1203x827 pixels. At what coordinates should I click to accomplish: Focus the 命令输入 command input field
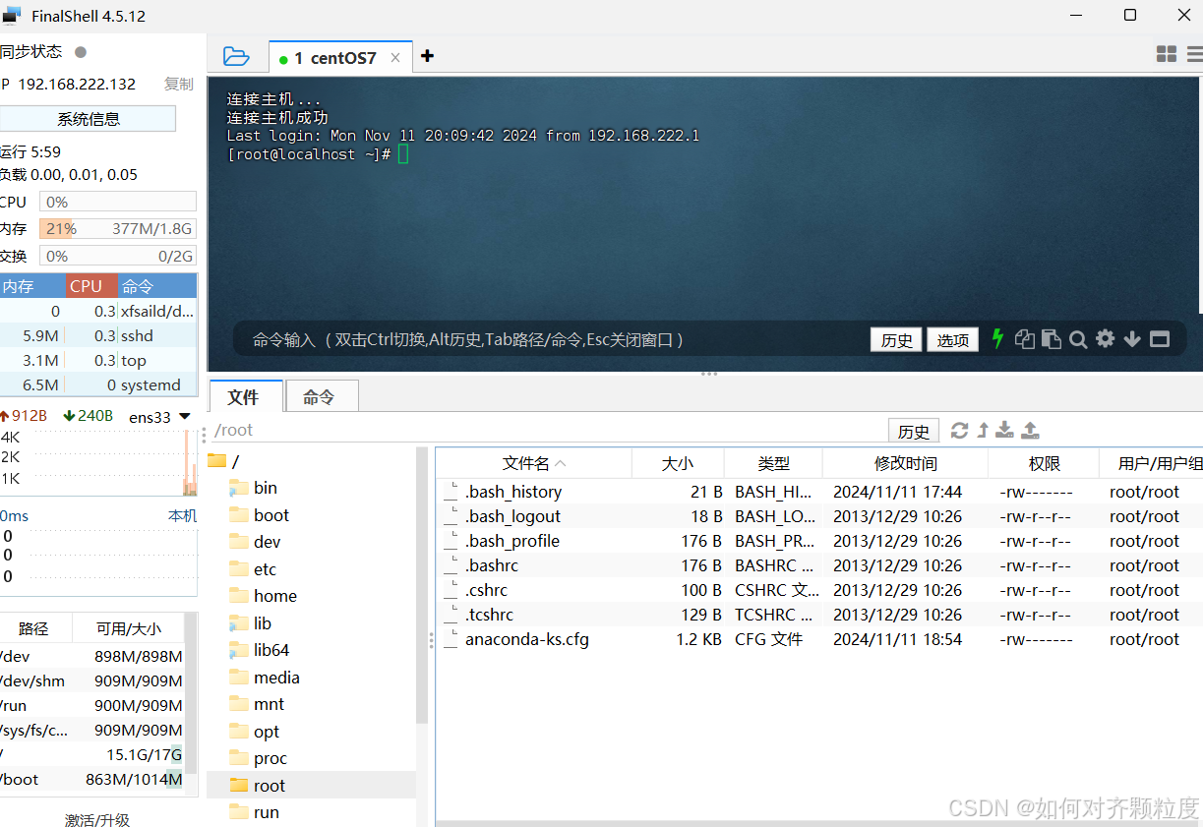(551, 340)
